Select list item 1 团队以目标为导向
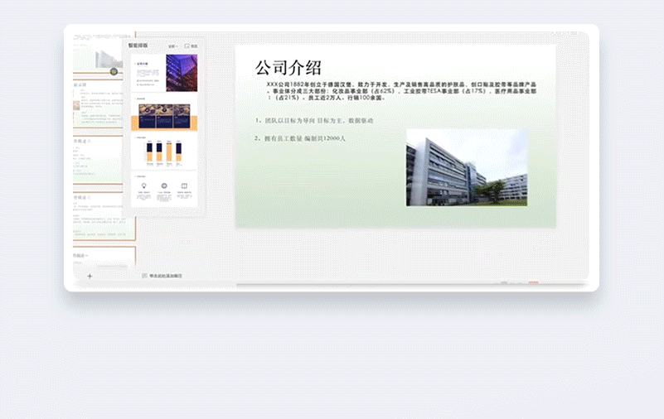The height and width of the screenshot is (419, 664). (x=314, y=121)
